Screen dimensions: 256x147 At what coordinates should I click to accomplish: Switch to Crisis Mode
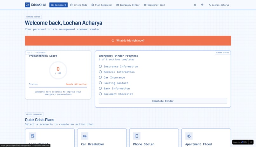pyautogui.click(x=79, y=5)
